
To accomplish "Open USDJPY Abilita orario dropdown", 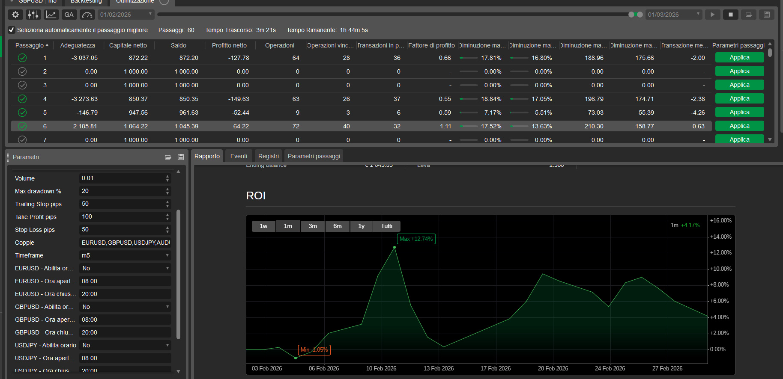I will 125,345.
